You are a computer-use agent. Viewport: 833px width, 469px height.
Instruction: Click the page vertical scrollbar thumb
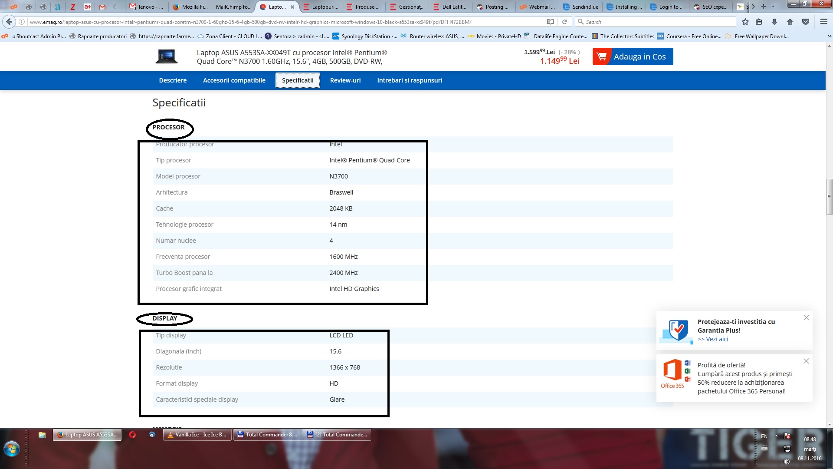pos(829,197)
